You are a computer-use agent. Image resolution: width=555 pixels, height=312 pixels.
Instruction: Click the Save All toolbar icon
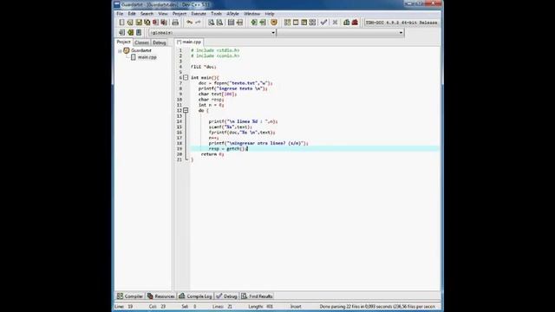point(147,23)
